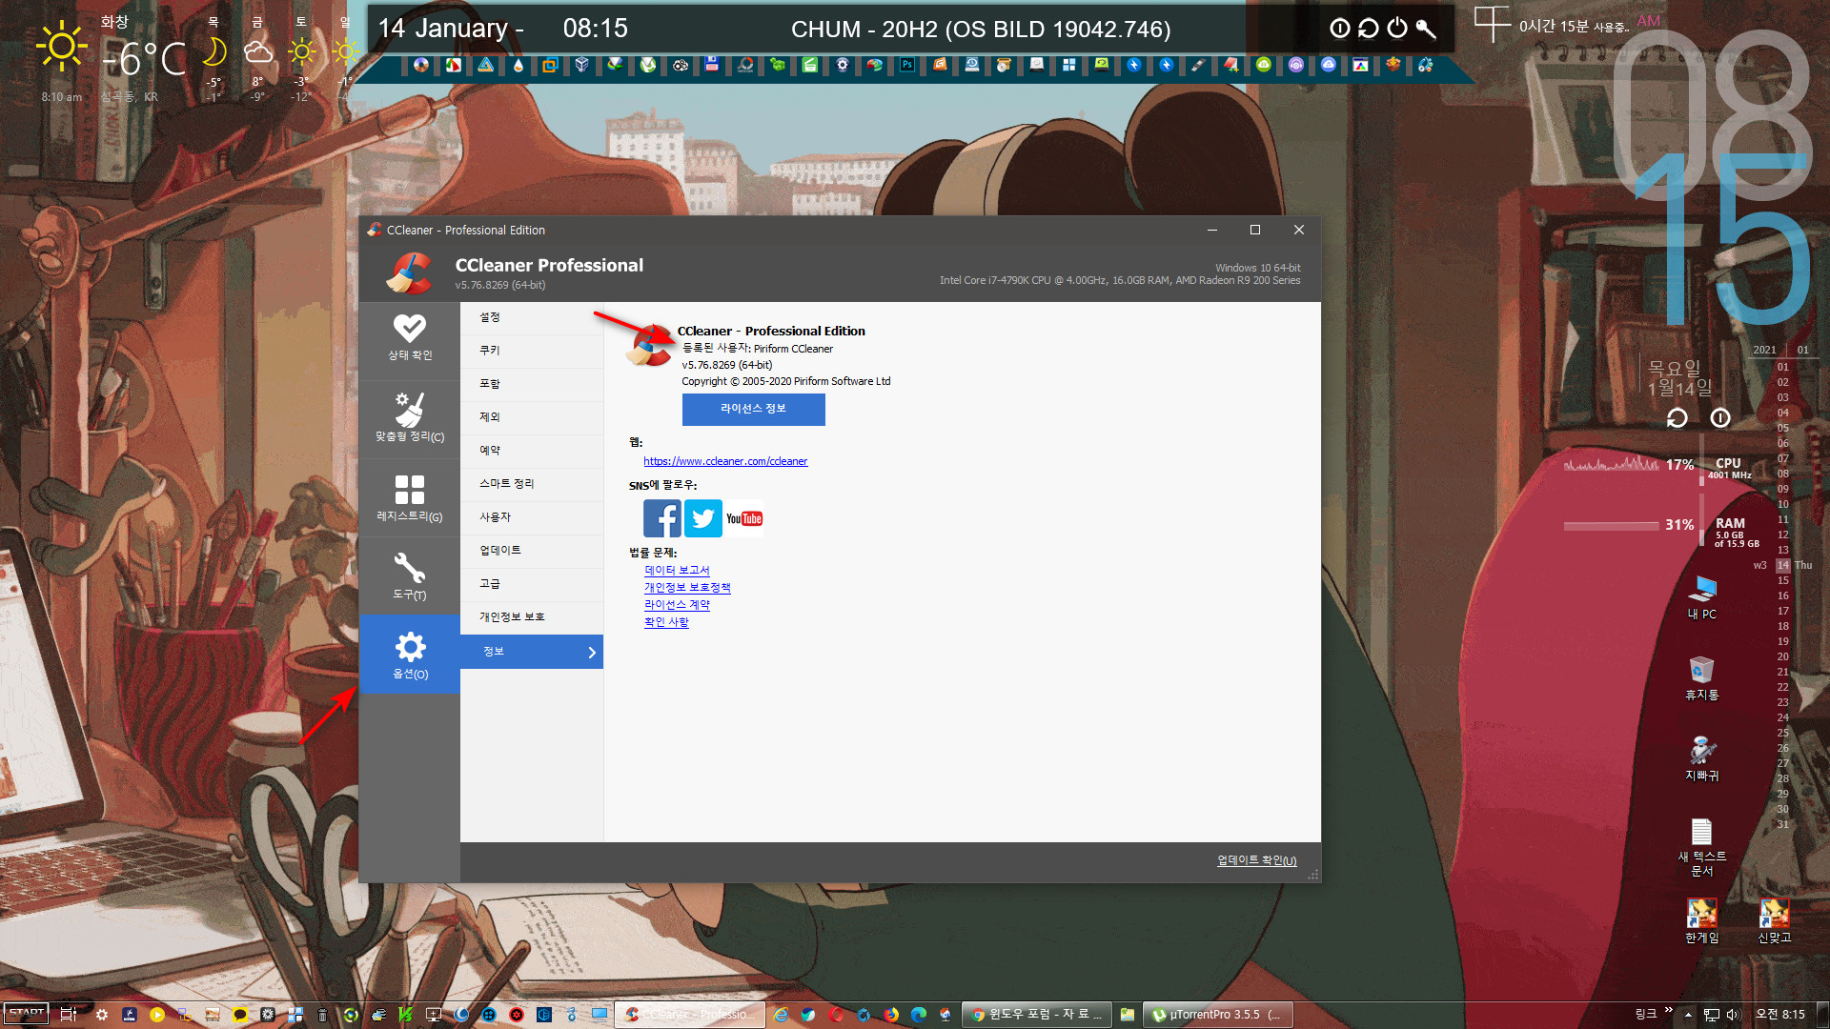Select the 포함 include menu item

click(532, 384)
